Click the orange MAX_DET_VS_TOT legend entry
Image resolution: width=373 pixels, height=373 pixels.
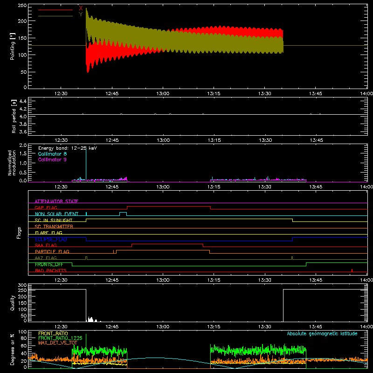click(58, 343)
